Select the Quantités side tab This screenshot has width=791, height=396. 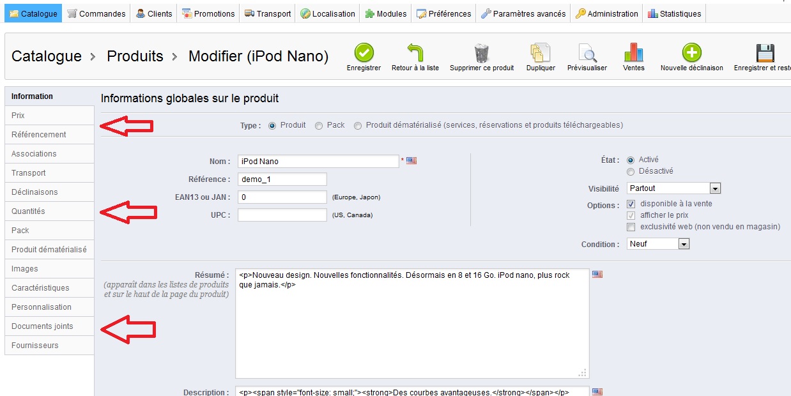(x=49, y=211)
